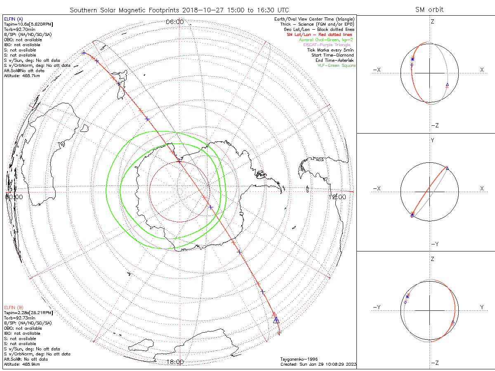495x371 pixels.
Task: Click the blue asterisk in the bottom Y-Z orbit panel
Action: coord(408,296)
